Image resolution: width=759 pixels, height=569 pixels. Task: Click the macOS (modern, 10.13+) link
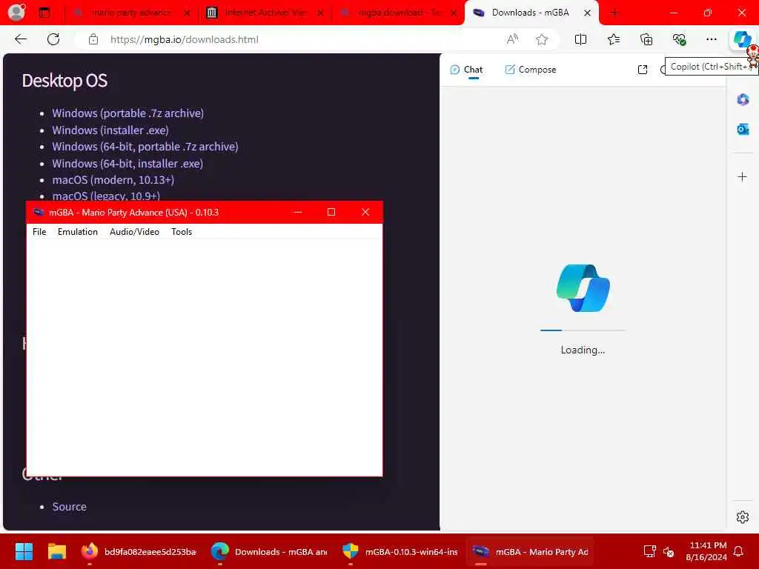pyautogui.click(x=113, y=180)
